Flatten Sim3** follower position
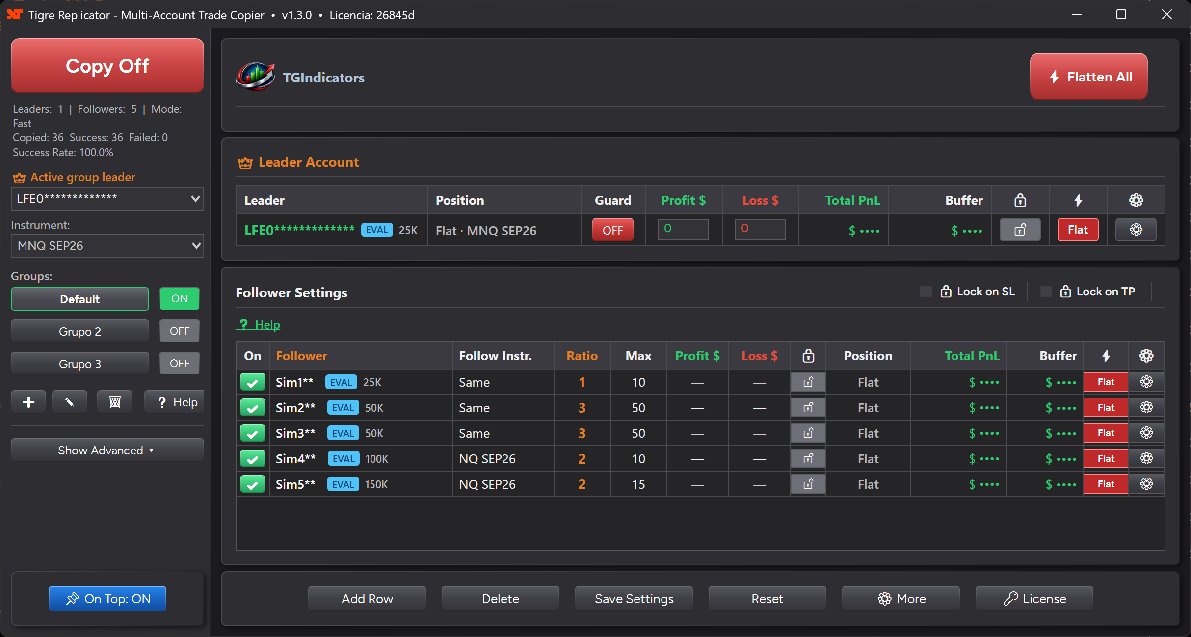 (1106, 433)
